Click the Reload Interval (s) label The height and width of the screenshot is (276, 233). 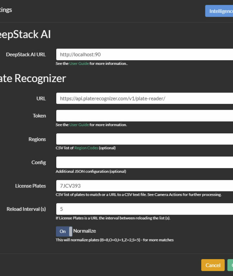point(26,209)
